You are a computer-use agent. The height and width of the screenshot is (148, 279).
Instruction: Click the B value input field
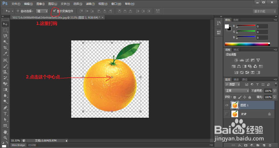[262, 37]
